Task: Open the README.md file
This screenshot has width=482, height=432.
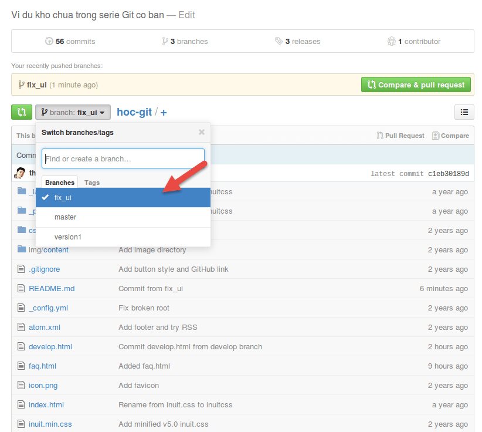Action: [x=52, y=288]
